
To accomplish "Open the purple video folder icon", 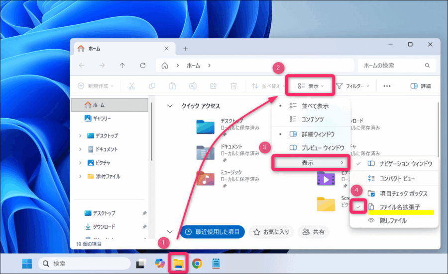I will [x=326, y=179].
